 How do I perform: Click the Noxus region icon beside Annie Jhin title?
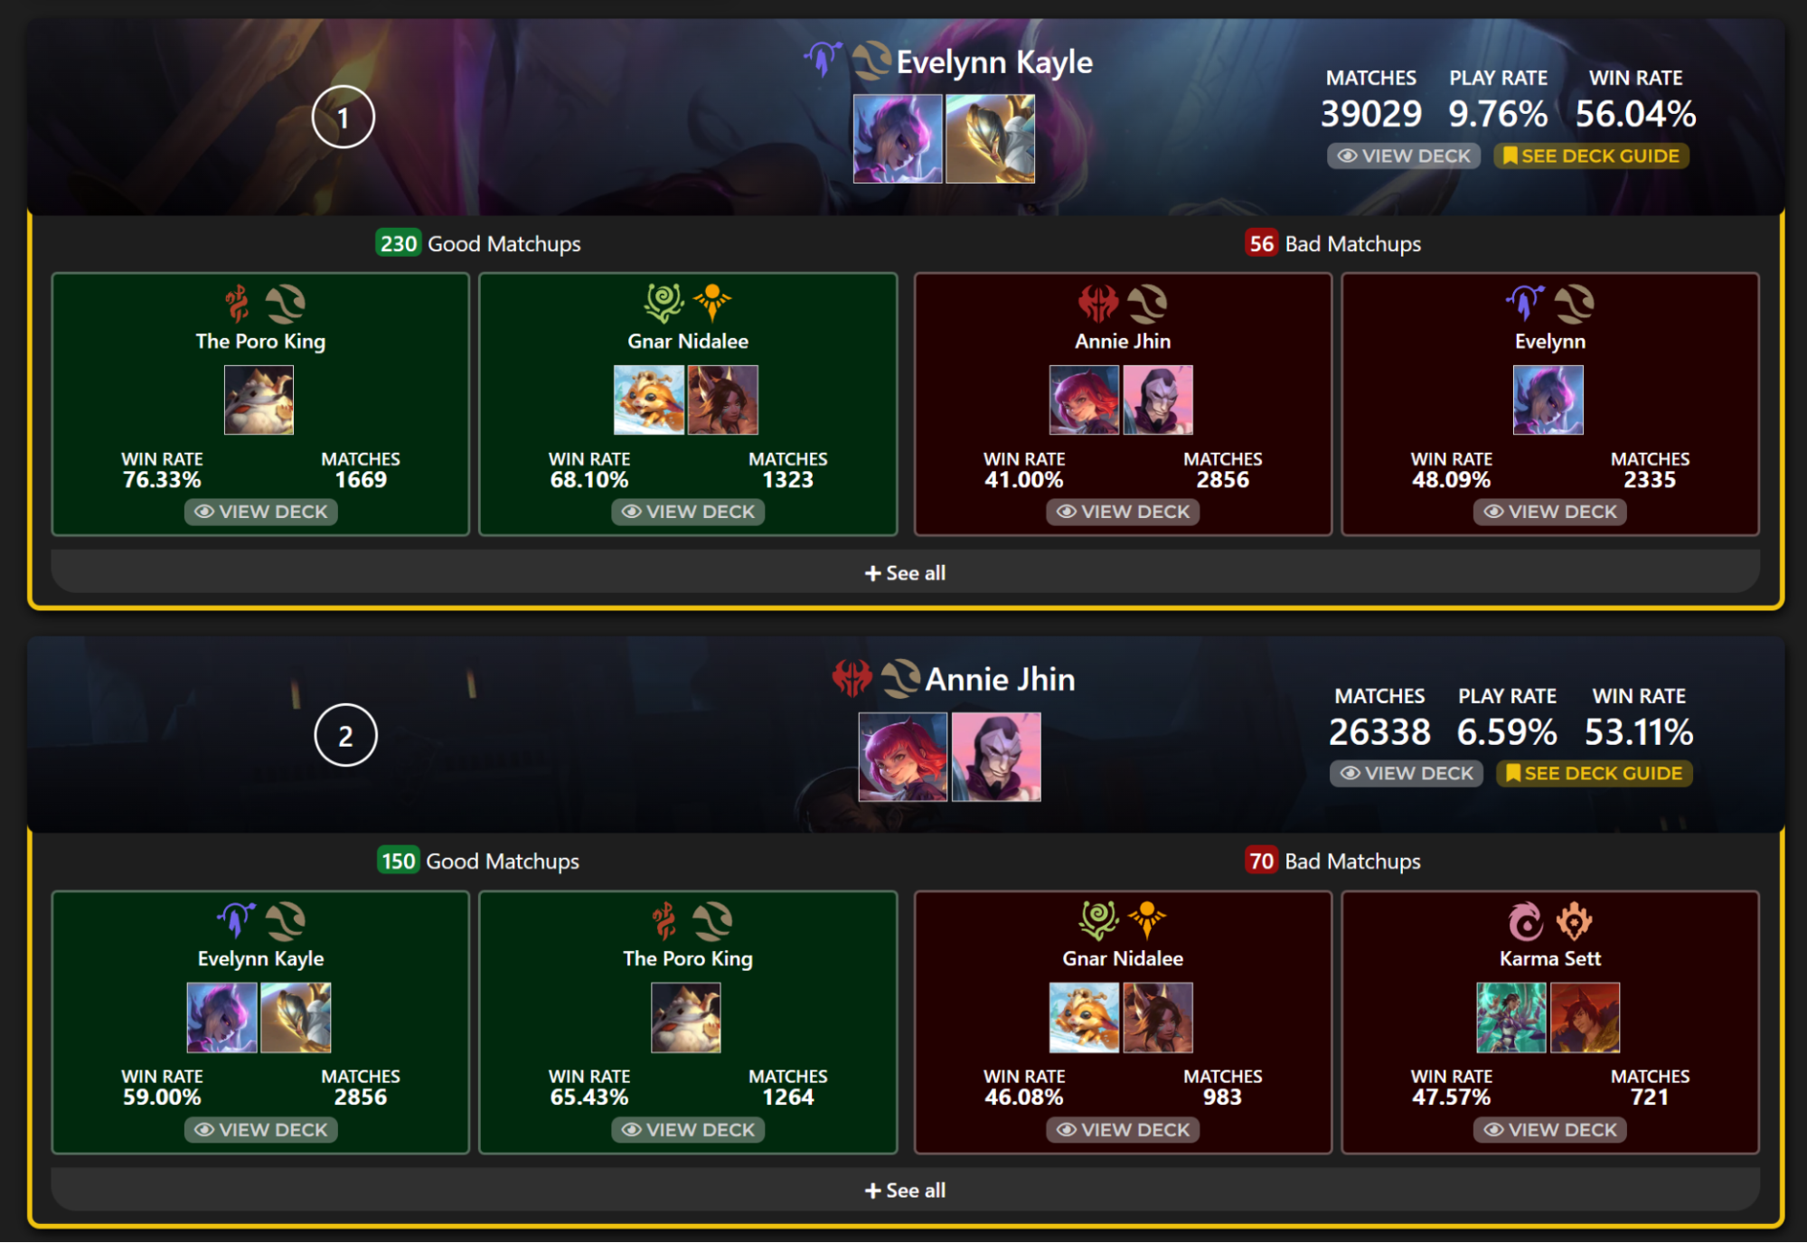(x=852, y=678)
